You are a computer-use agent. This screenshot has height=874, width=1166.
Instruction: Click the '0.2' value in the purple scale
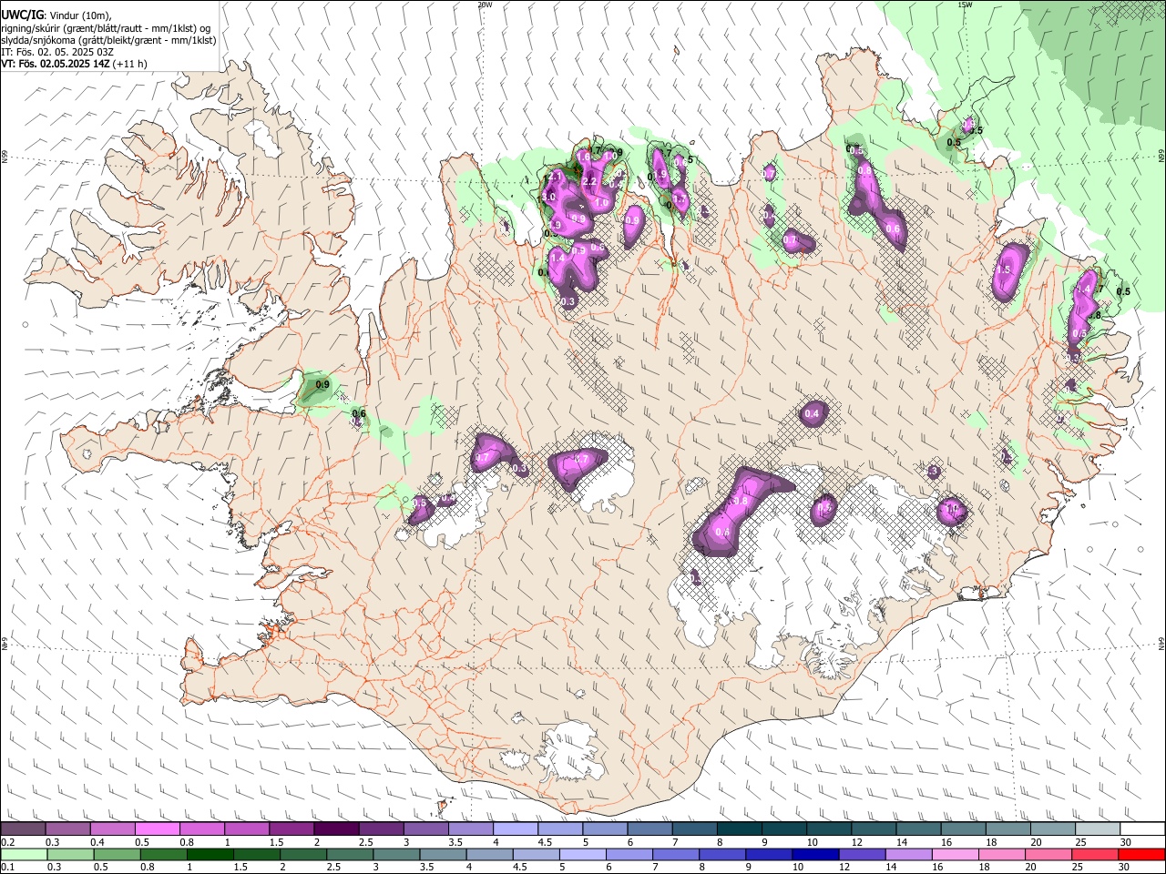[7, 842]
